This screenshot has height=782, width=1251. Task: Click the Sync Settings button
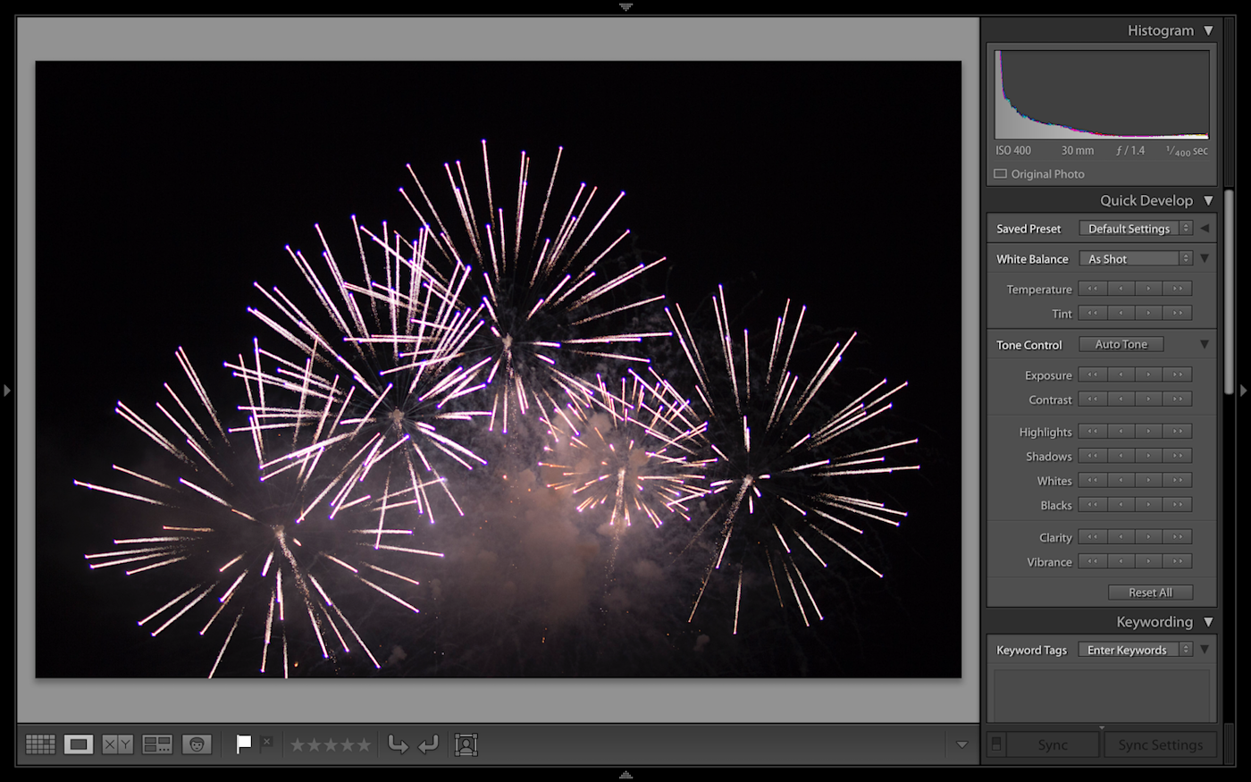1160,744
